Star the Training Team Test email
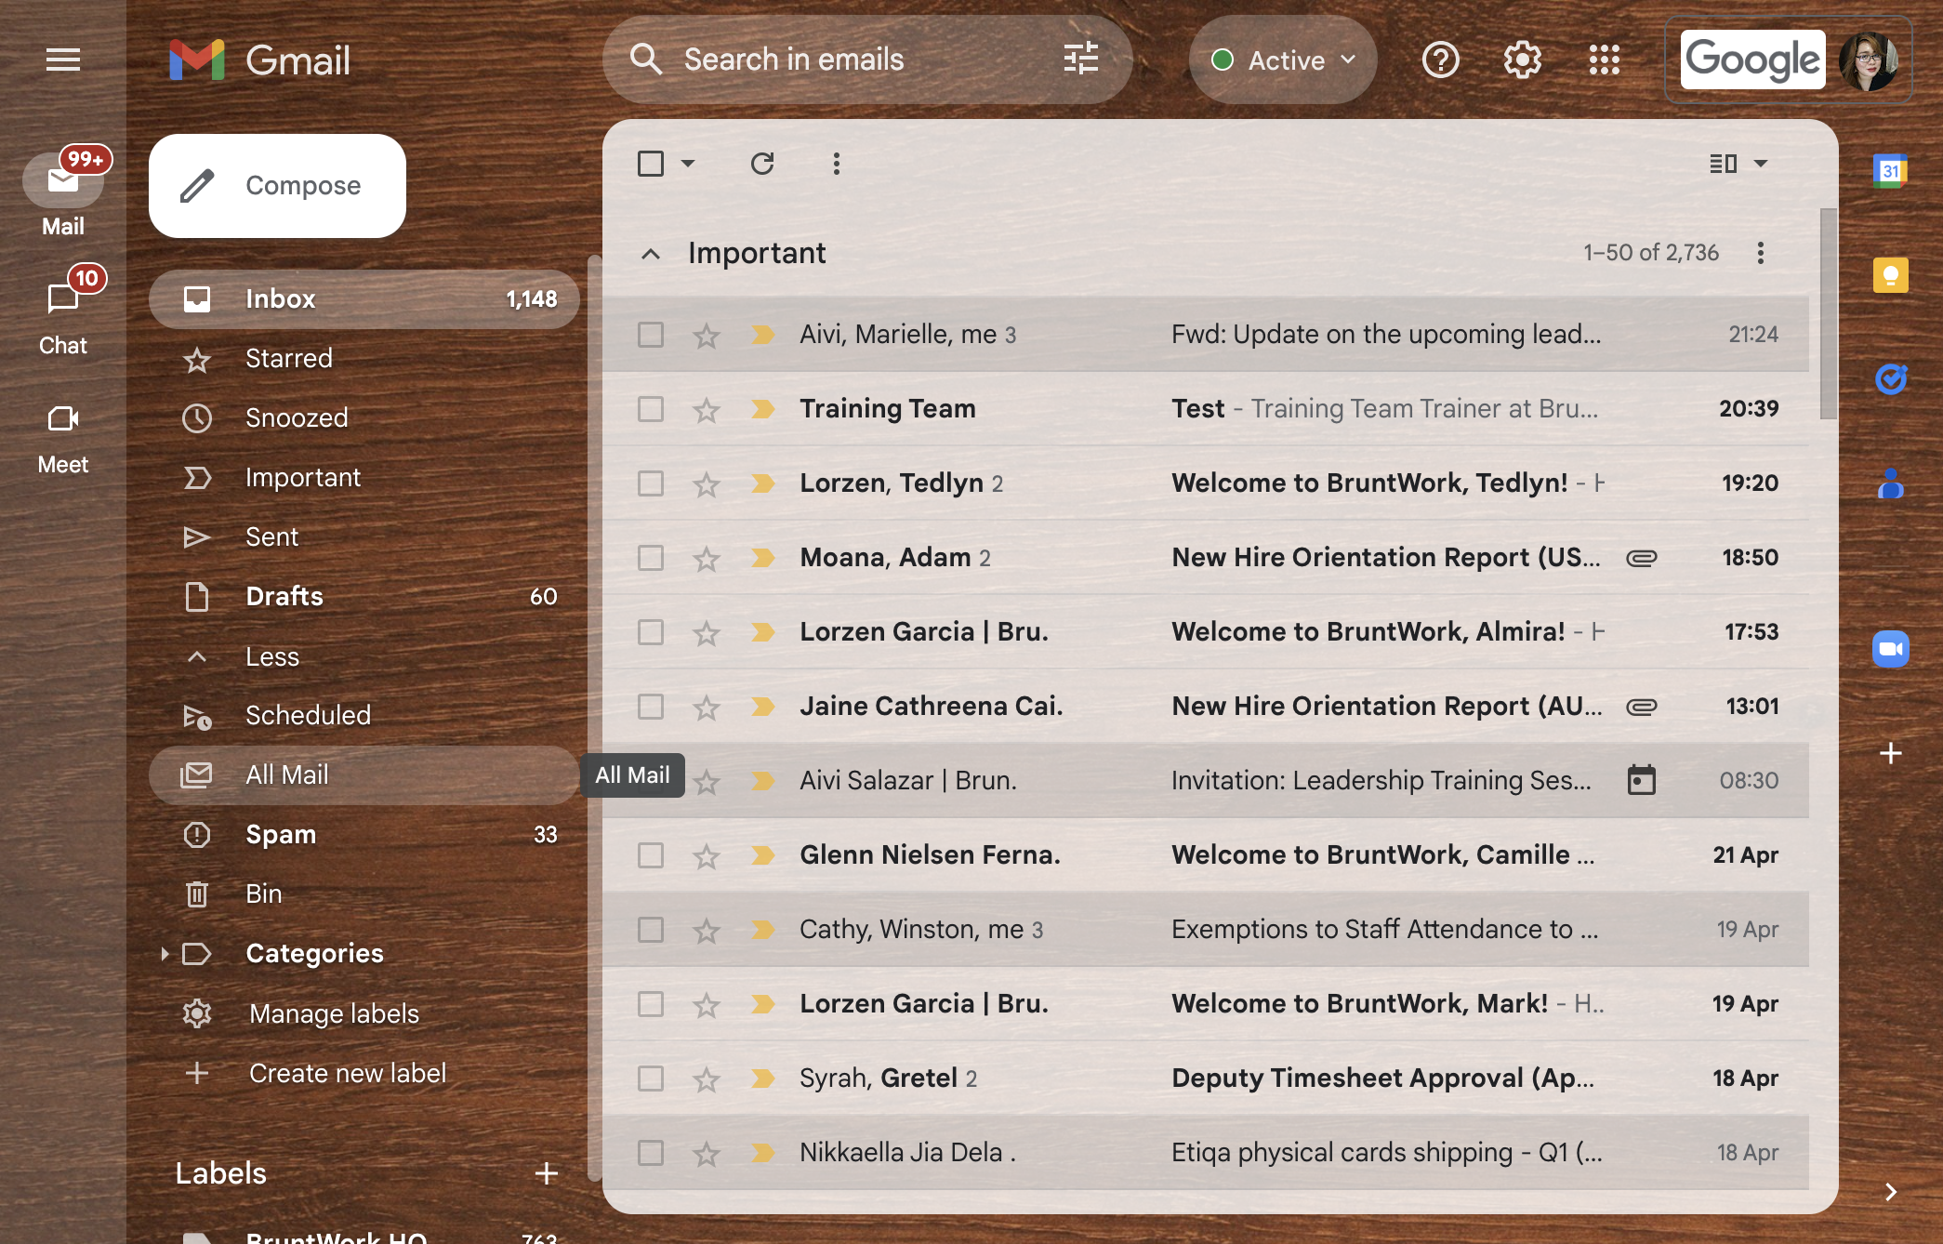 coord(707,409)
